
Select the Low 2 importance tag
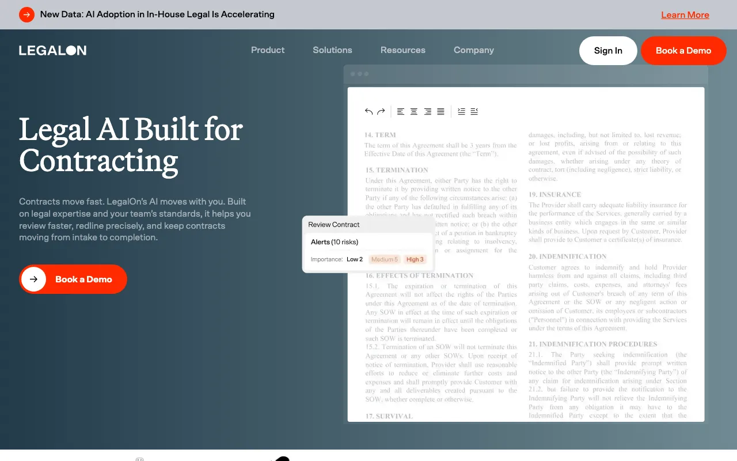[355, 259]
